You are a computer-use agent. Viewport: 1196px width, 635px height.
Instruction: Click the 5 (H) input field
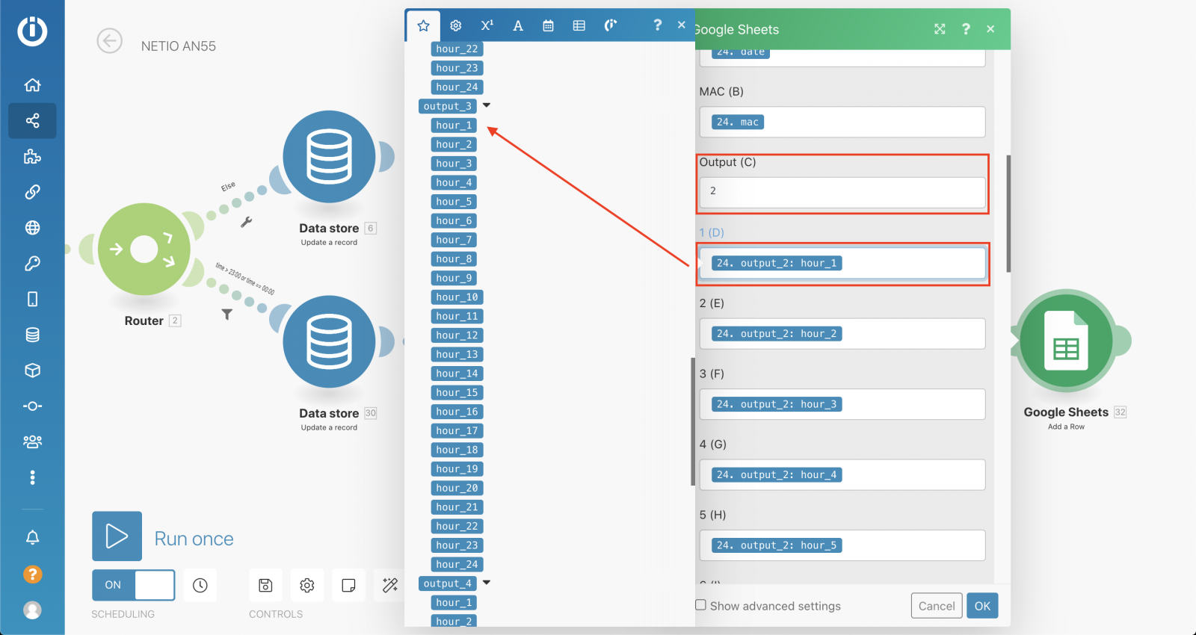(842, 545)
